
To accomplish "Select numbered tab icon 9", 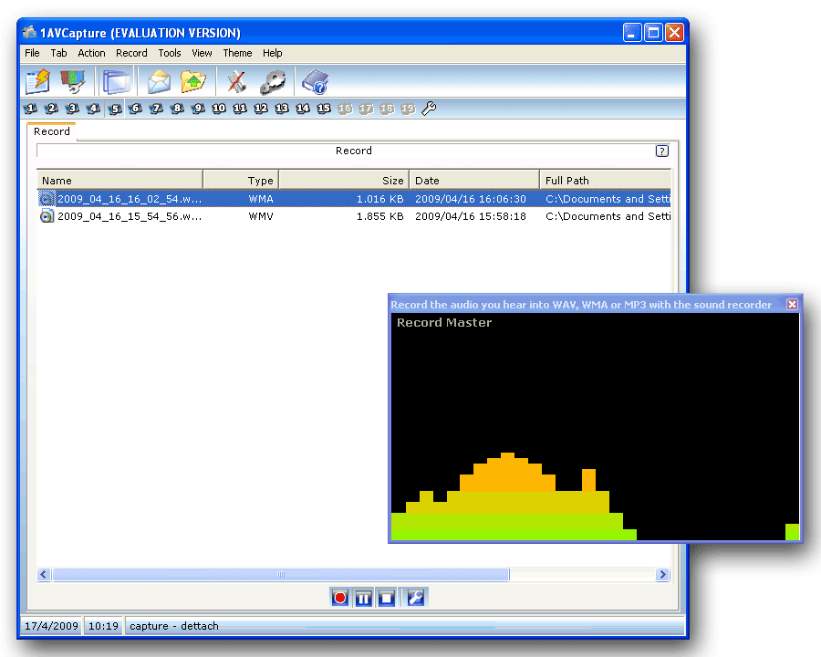I will (x=198, y=109).
